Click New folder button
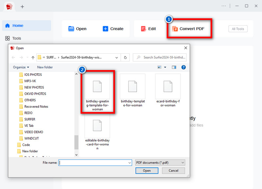This screenshot has width=262, height=189. click(x=45, y=67)
